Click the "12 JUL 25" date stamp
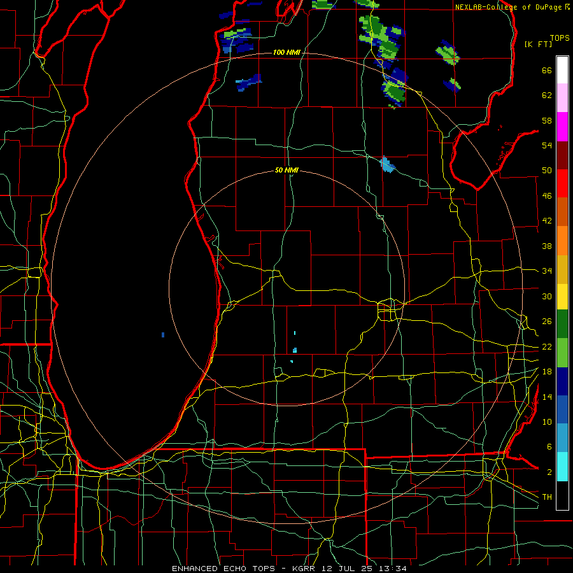The width and height of the screenshot is (573, 573). 348,569
